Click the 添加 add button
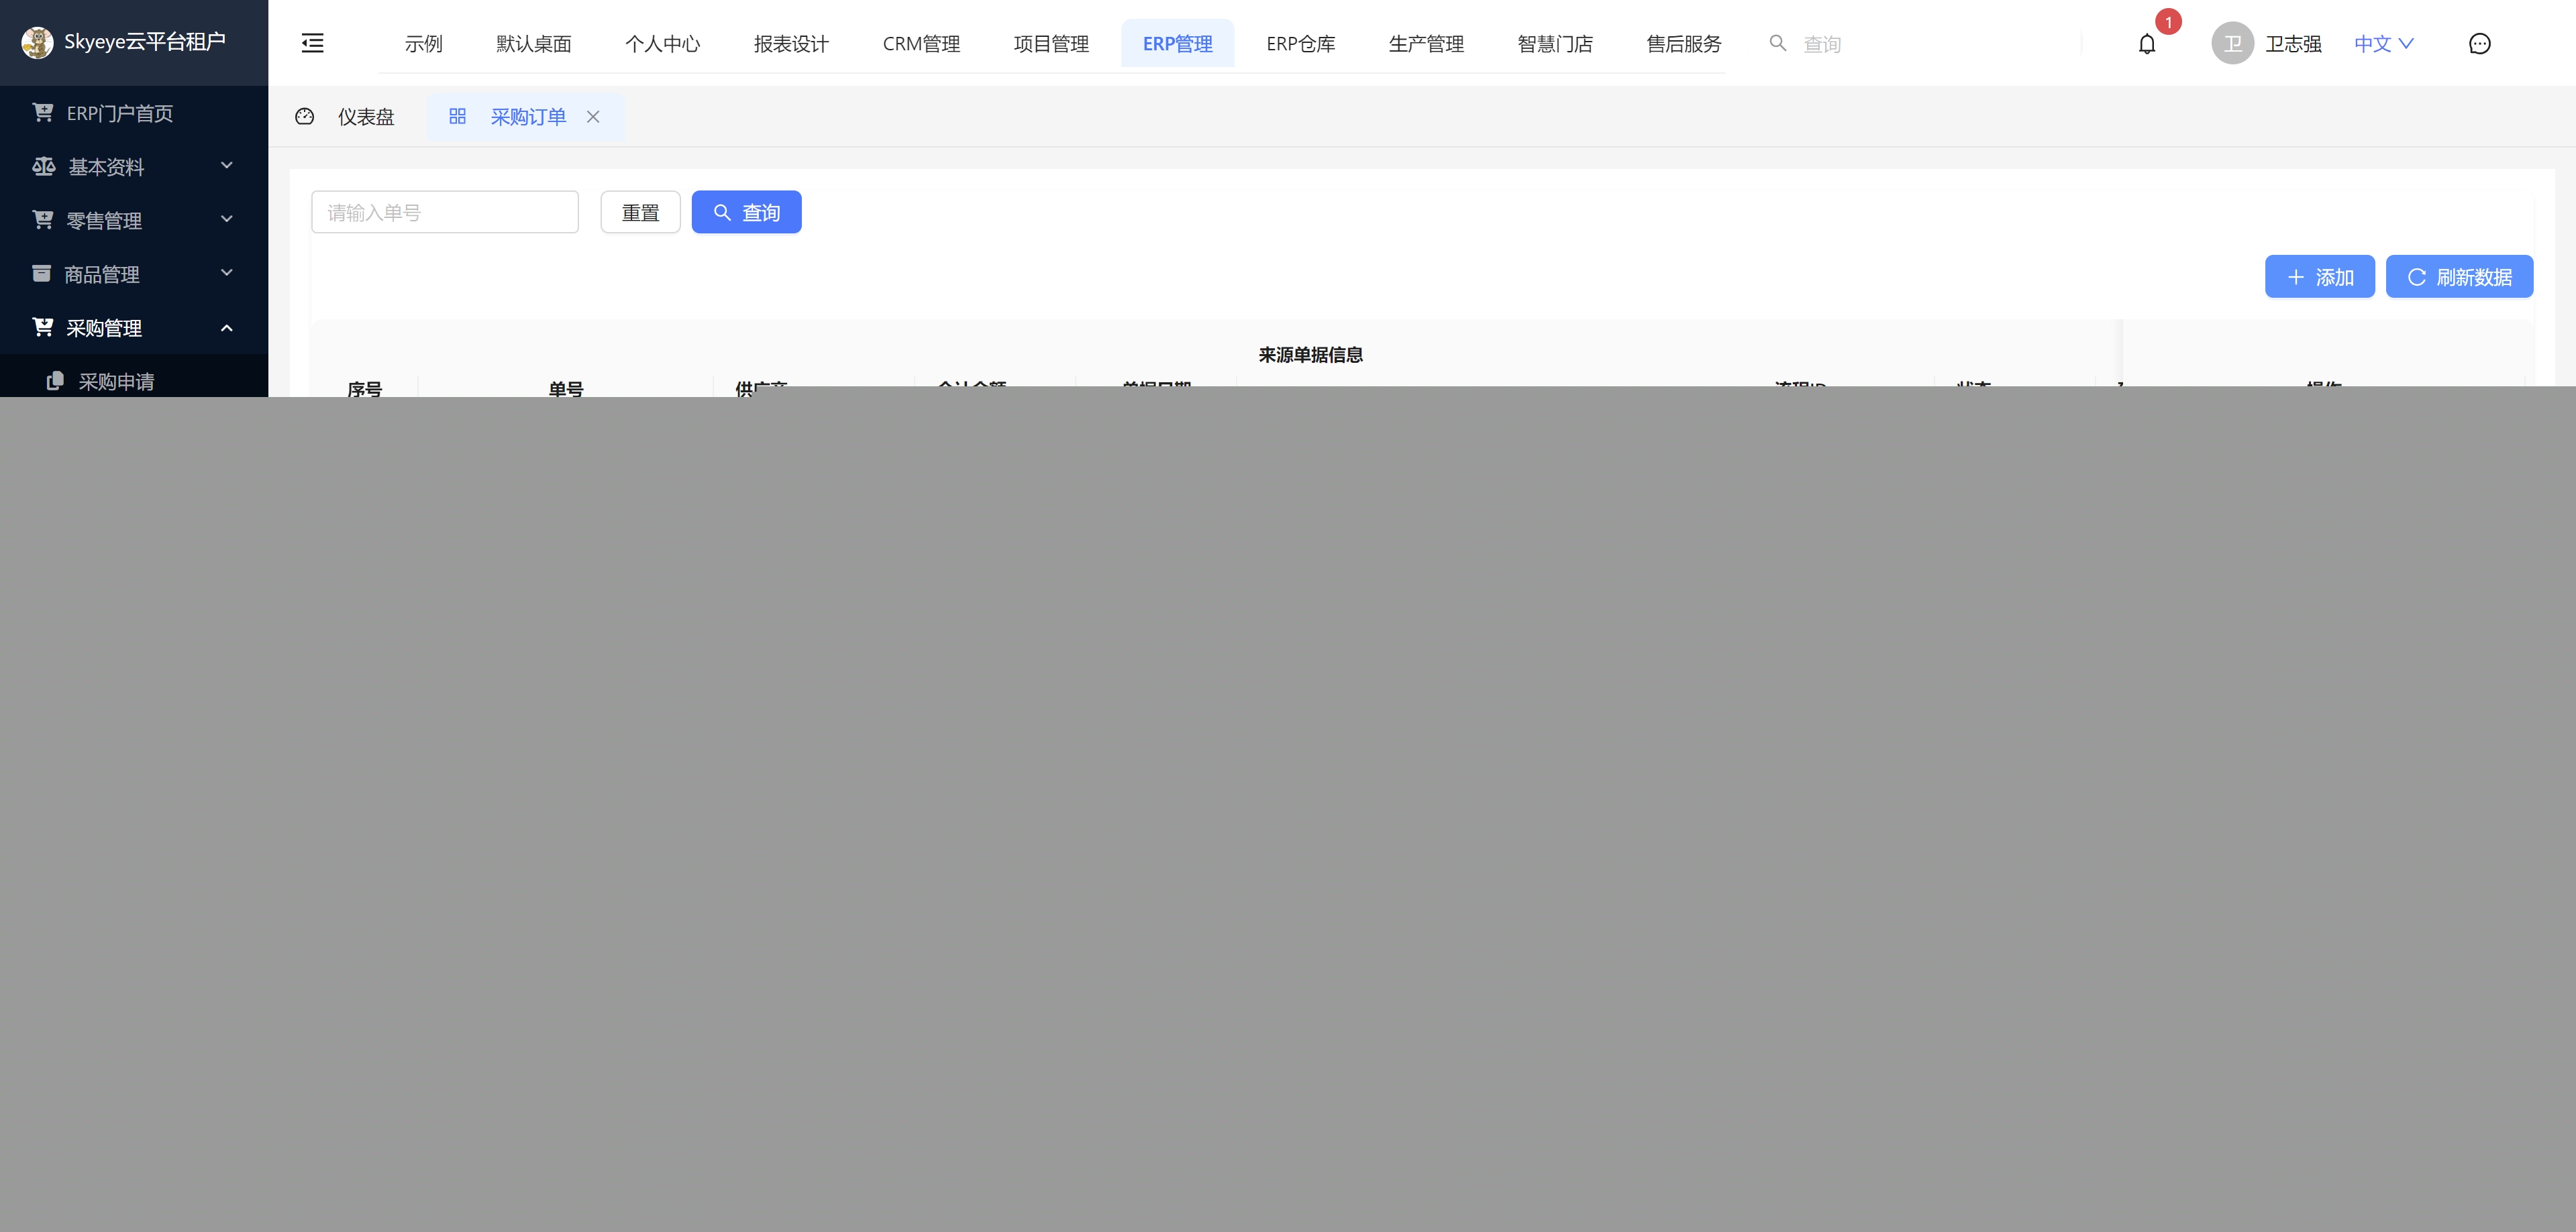The image size is (2576, 1232). (2319, 277)
